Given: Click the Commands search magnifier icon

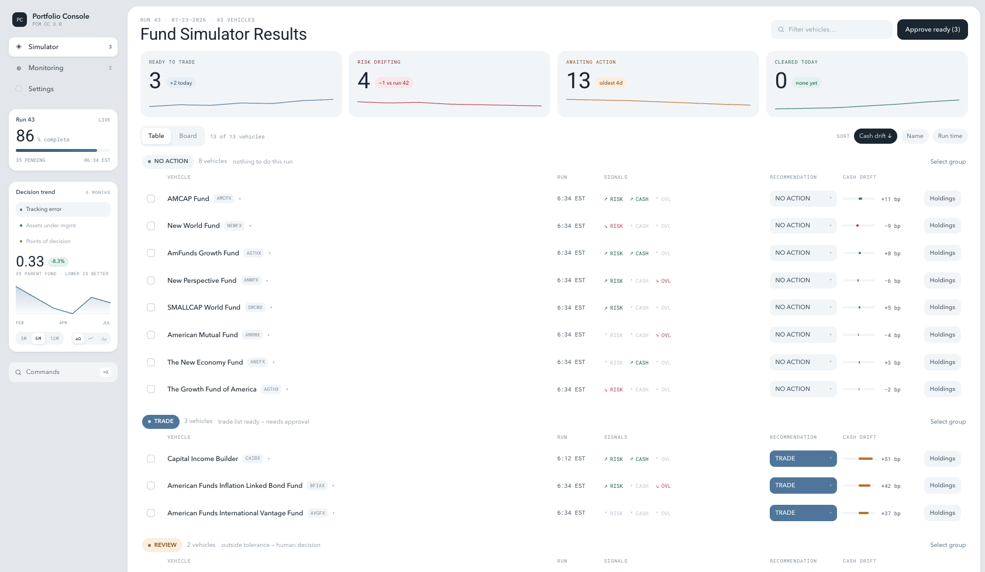Looking at the screenshot, I should [18, 372].
